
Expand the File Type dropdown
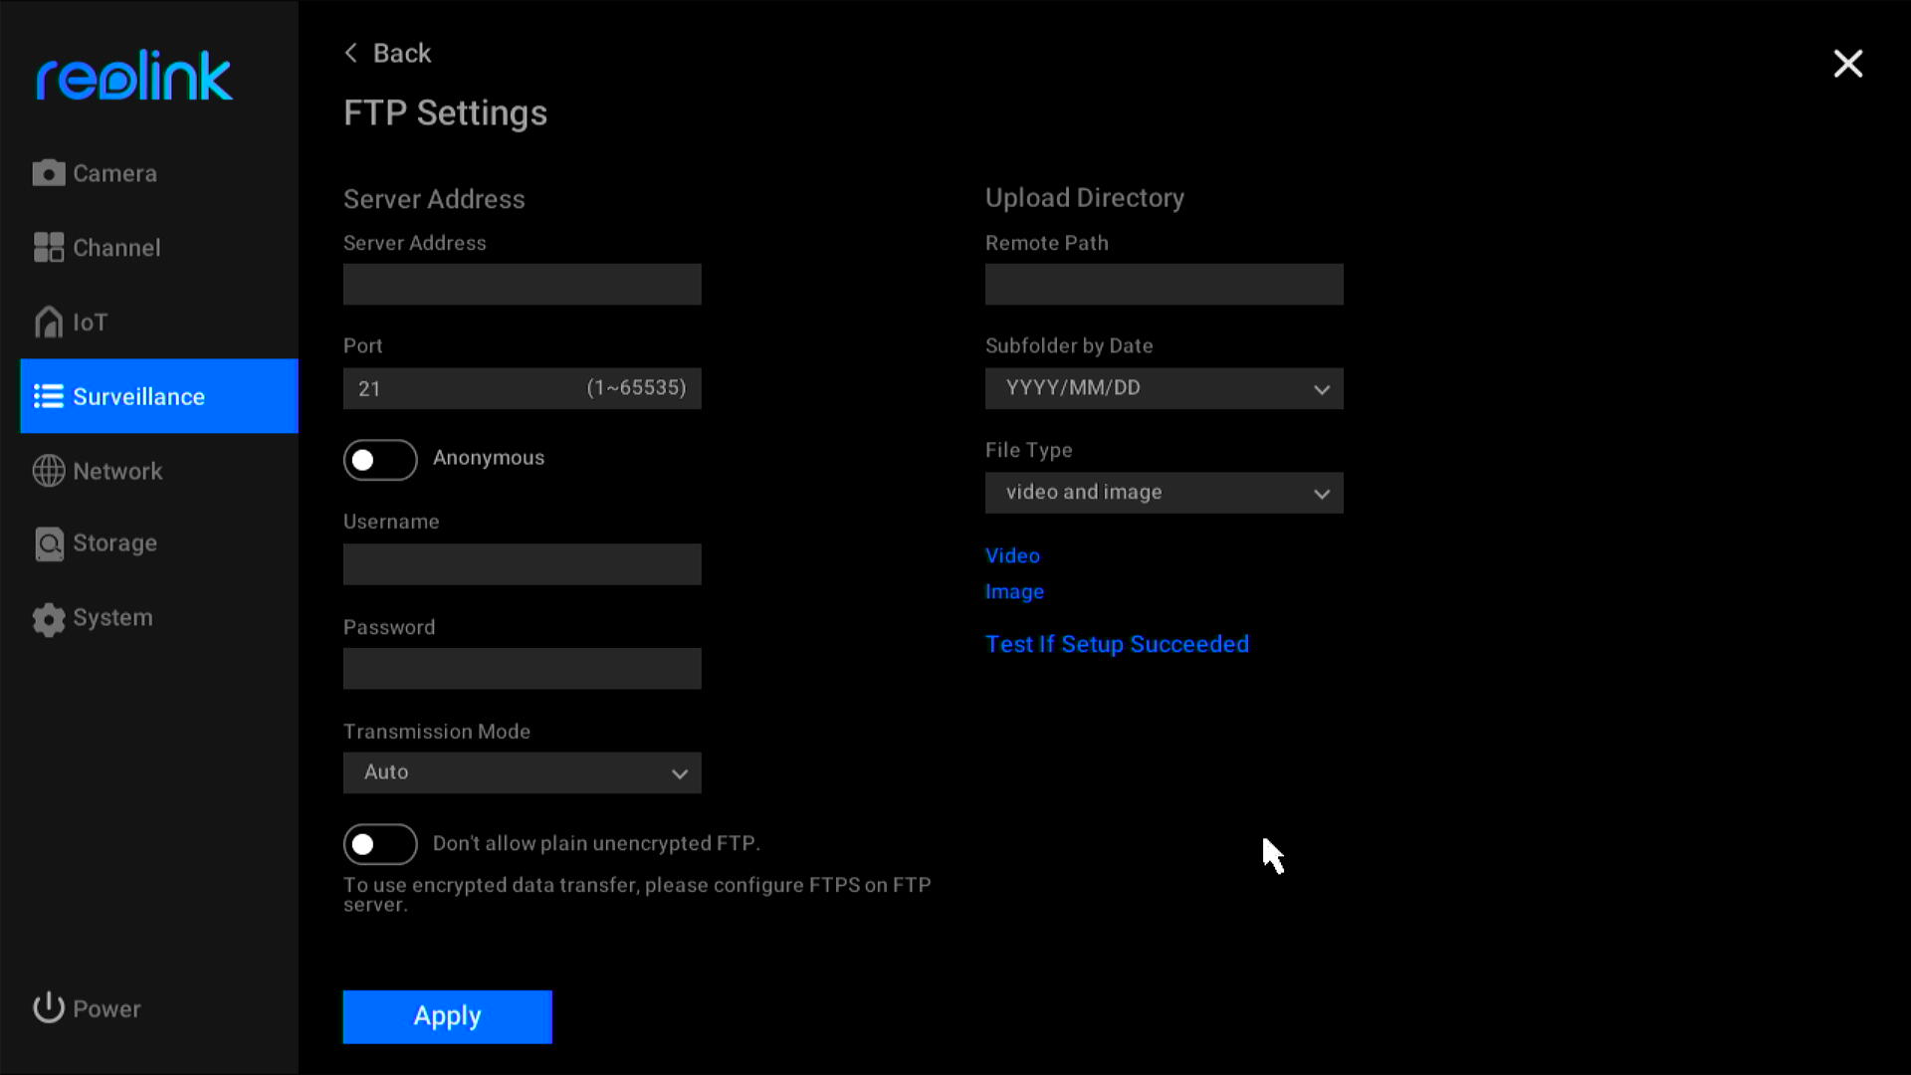click(x=1163, y=493)
